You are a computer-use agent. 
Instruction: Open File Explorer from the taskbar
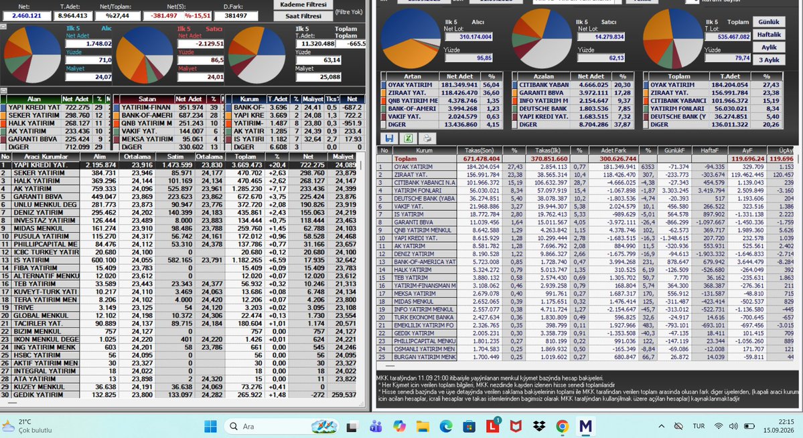pos(423,426)
